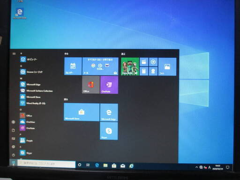Open the Microsoft Store wide tile

(x=82, y=112)
